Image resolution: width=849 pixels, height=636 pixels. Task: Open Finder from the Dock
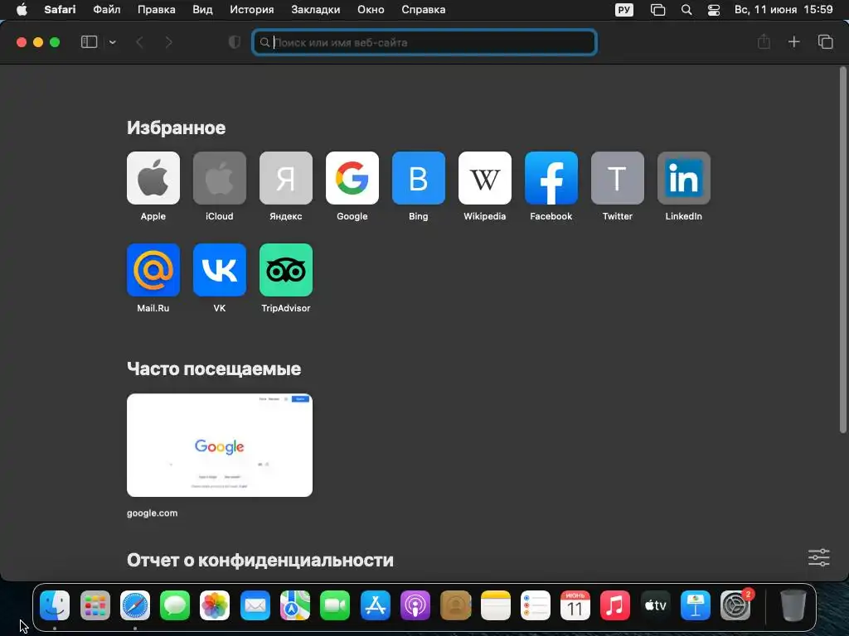[55, 605]
